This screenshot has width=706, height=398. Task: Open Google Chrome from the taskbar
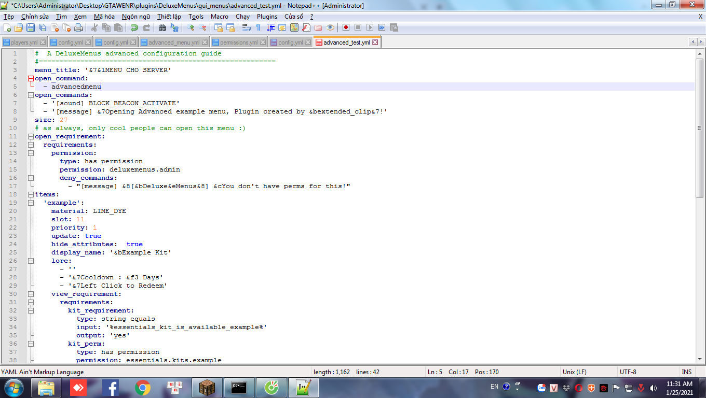[x=143, y=387]
